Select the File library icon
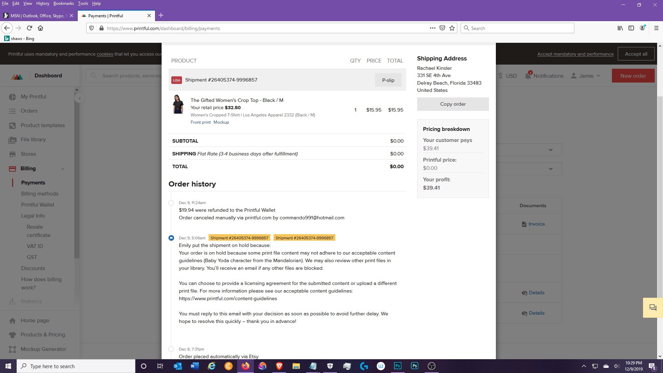The image size is (663, 373). coord(12,140)
